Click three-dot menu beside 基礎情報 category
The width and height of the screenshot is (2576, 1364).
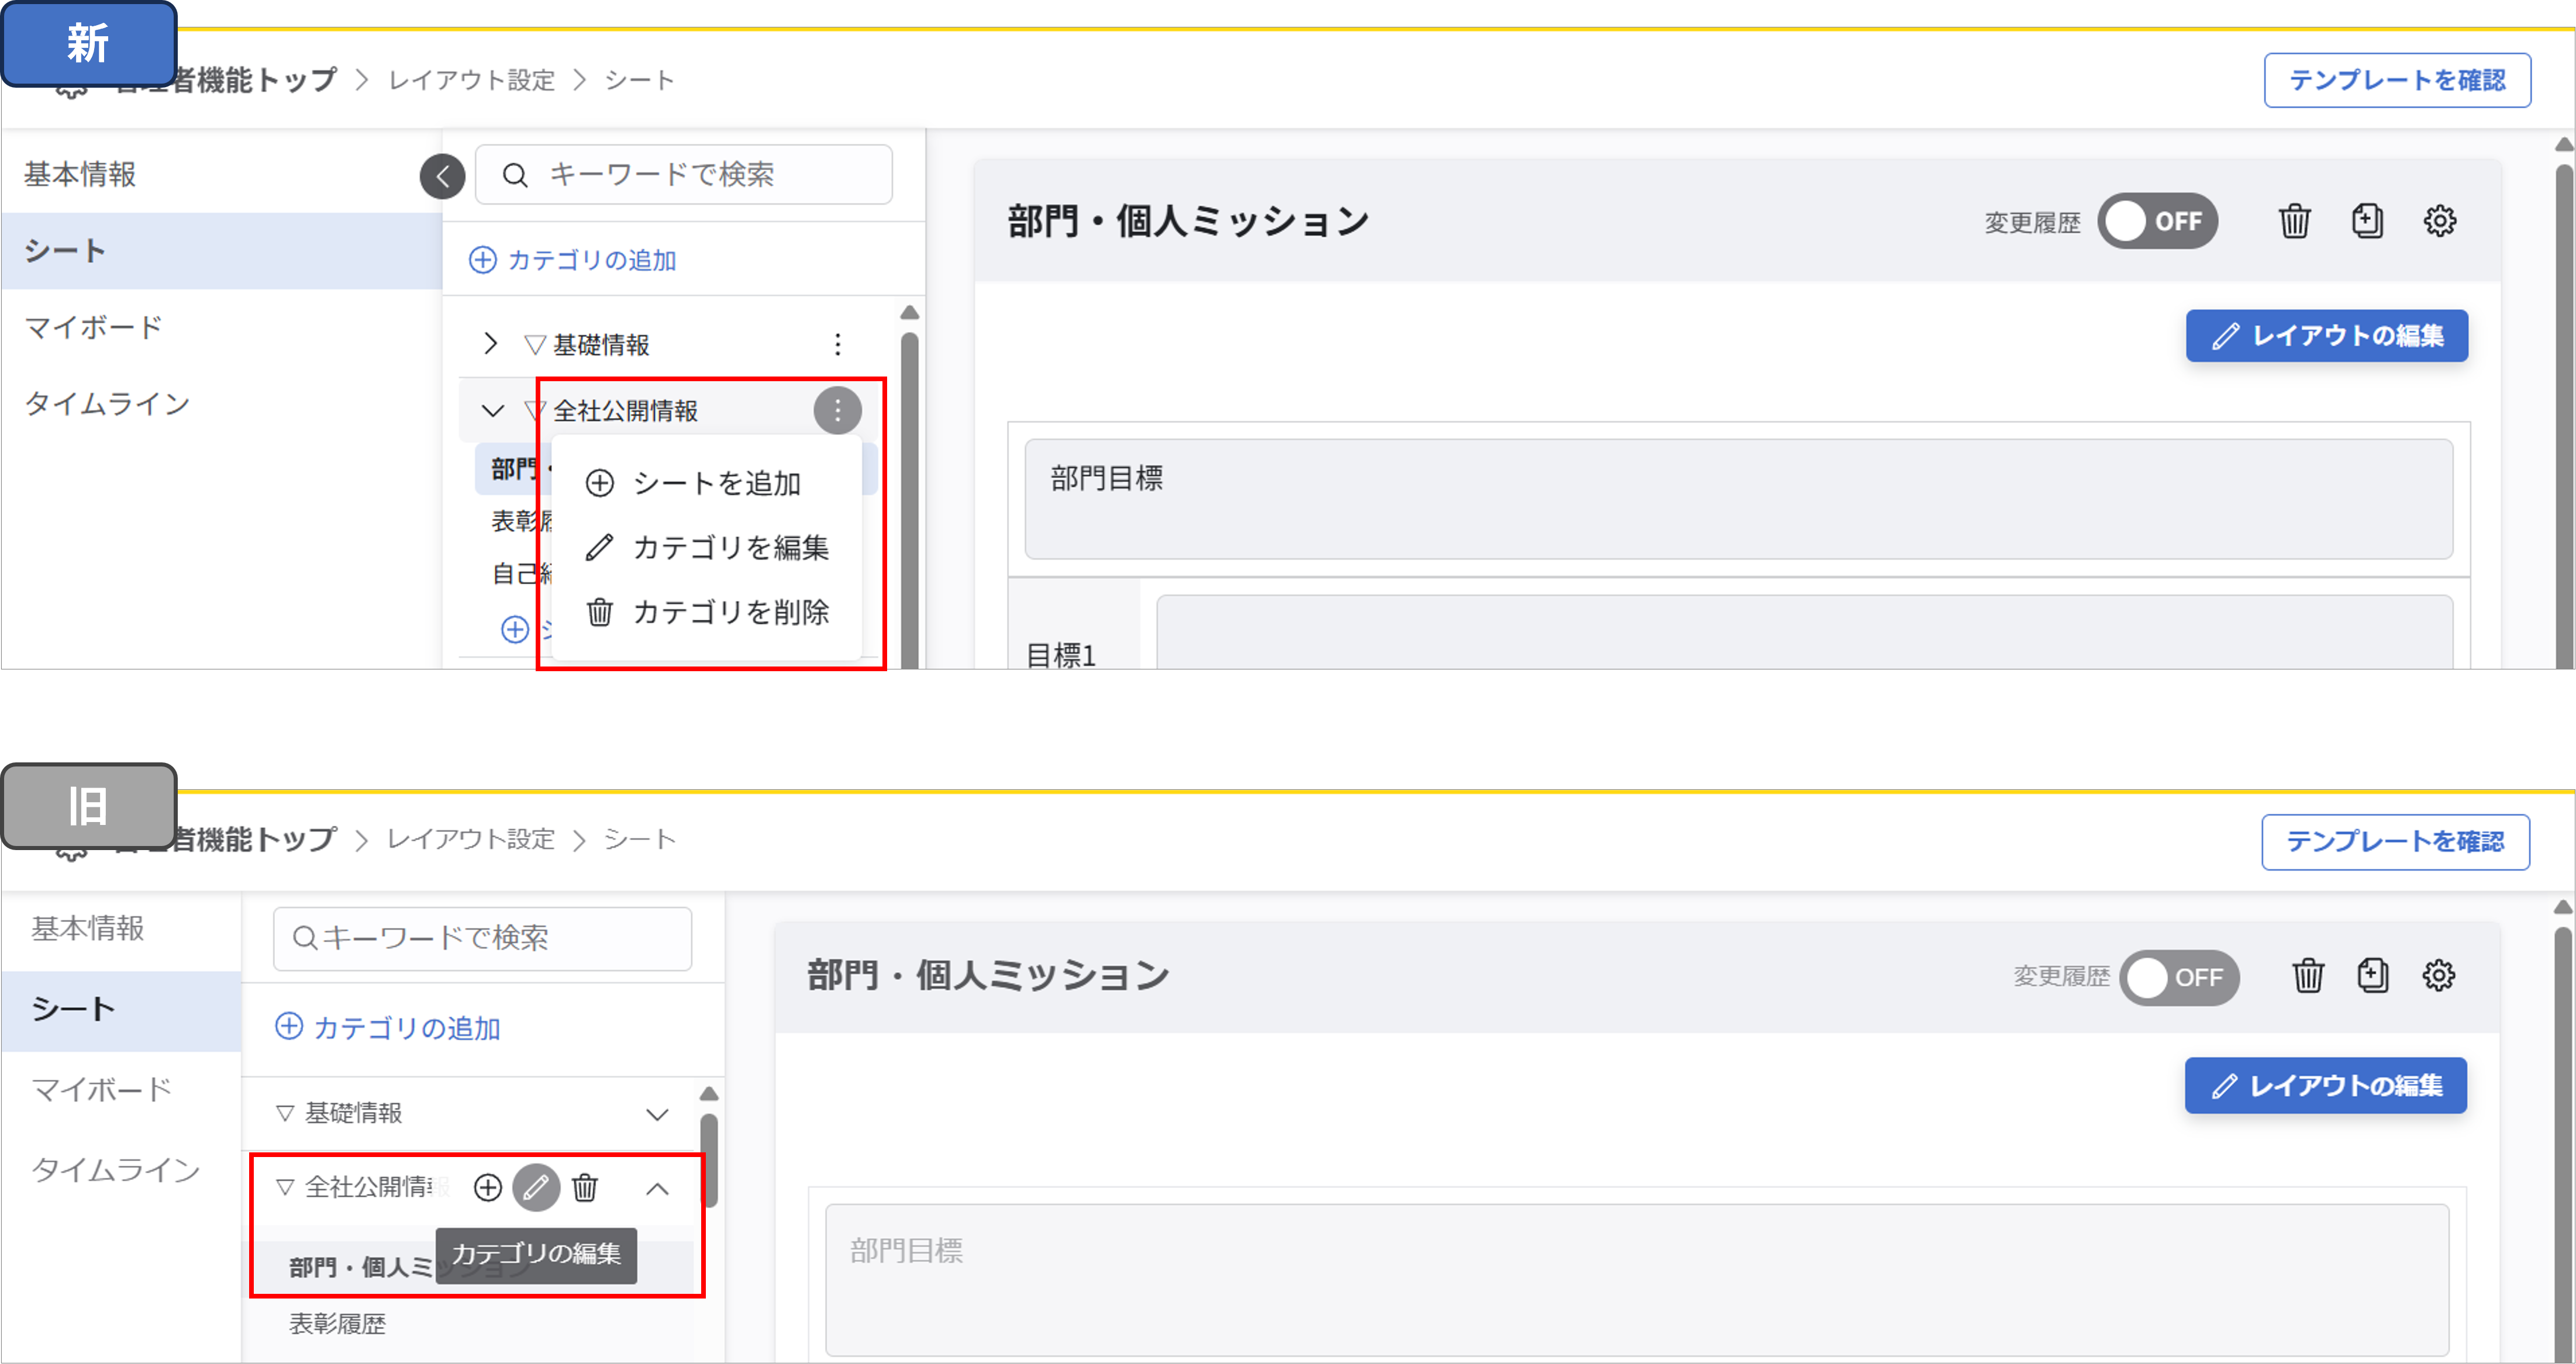pyautogui.click(x=837, y=345)
